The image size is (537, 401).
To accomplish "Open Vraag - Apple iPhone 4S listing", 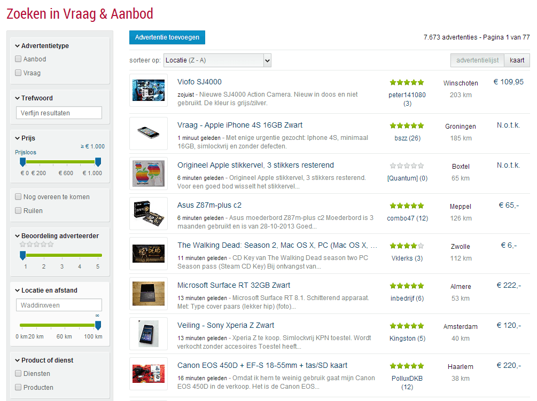I will click(x=240, y=125).
